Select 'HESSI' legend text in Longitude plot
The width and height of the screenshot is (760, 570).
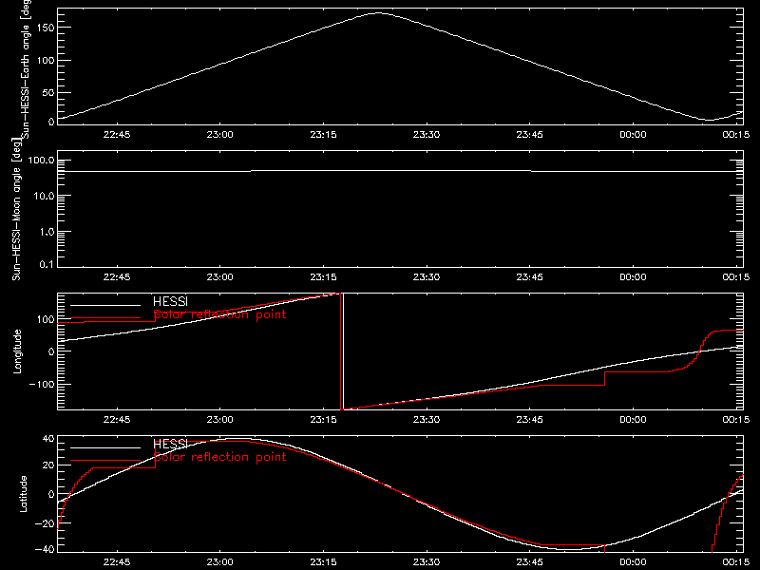click(170, 301)
